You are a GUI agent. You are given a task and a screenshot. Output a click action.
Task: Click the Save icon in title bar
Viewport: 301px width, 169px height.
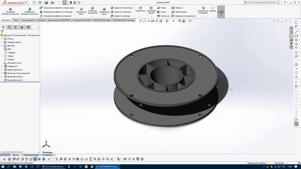click(46, 2)
